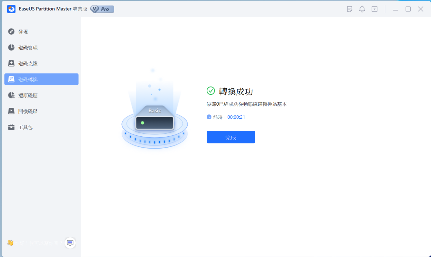The height and width of the screenshot is (257, 431).
Task: Click the waving hand icon at sidebar bottom
Action: (10, 243)
